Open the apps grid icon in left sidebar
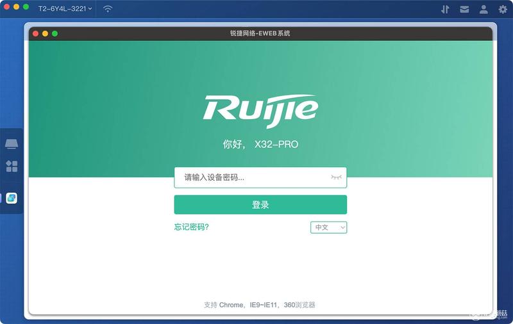Screen dimensions: 513x324 coord(12,166)
